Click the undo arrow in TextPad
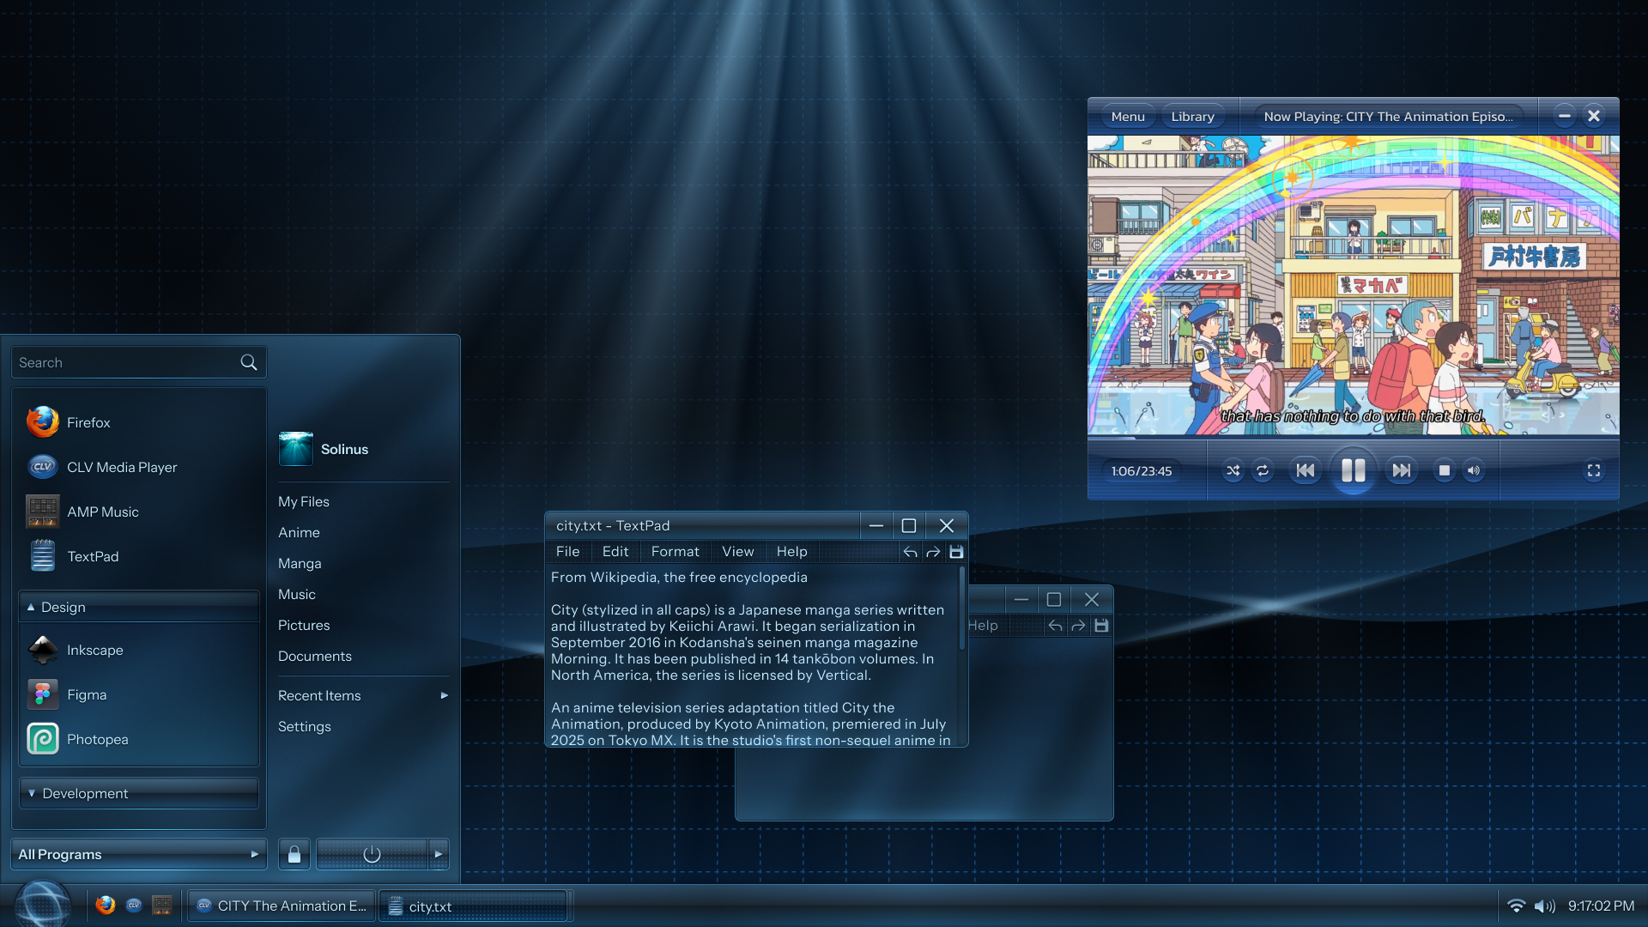Viewport: 1648px width, 927px height. click(910, 552)
